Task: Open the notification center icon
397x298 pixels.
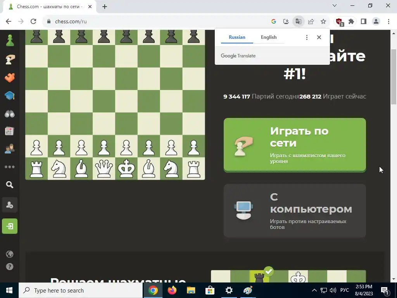Action: tap(385, 290)
